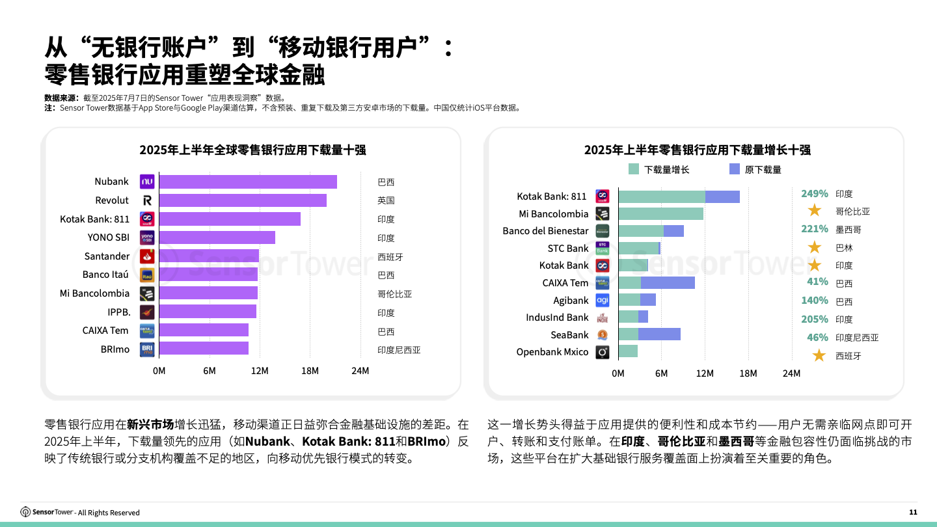Select the logo beside the plain Kotak Bank label

(603, 265)
